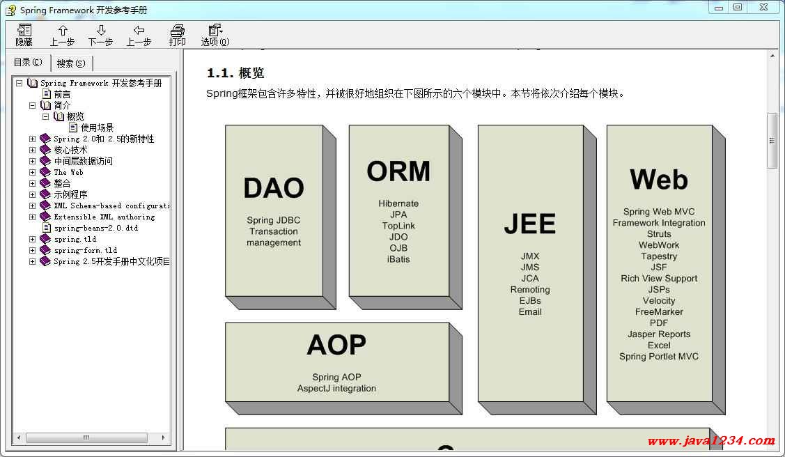This screenshot has height=457, width=785.
Task: Click the book icon beside XML Schema-based configuration
Action: coord(45,206)
